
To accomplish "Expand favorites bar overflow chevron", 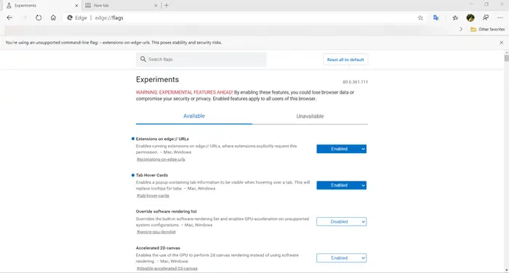I will [x=461, y=29].
